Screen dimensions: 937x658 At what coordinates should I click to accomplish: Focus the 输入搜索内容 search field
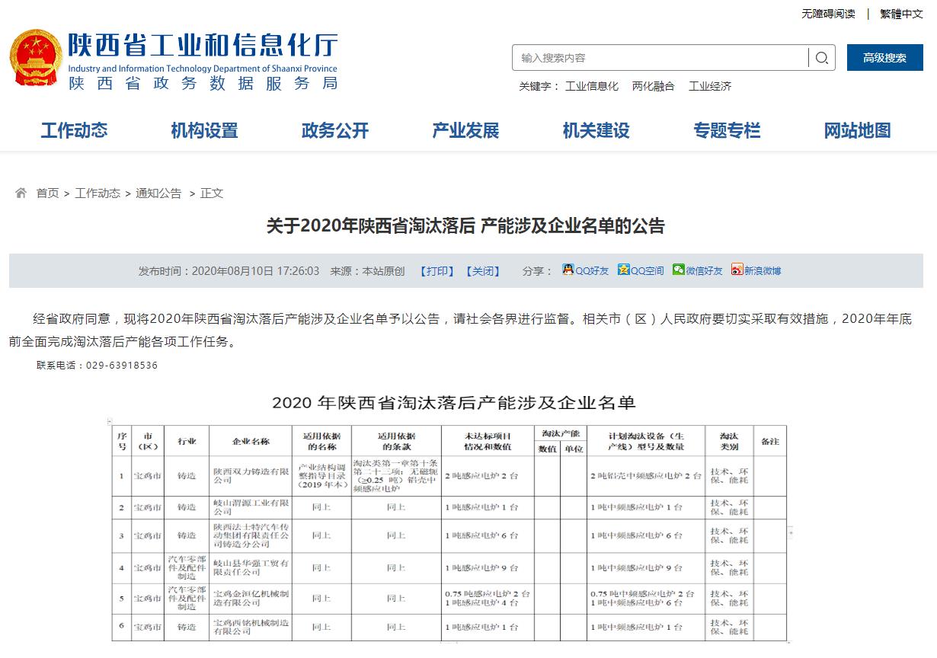[659, 58]
